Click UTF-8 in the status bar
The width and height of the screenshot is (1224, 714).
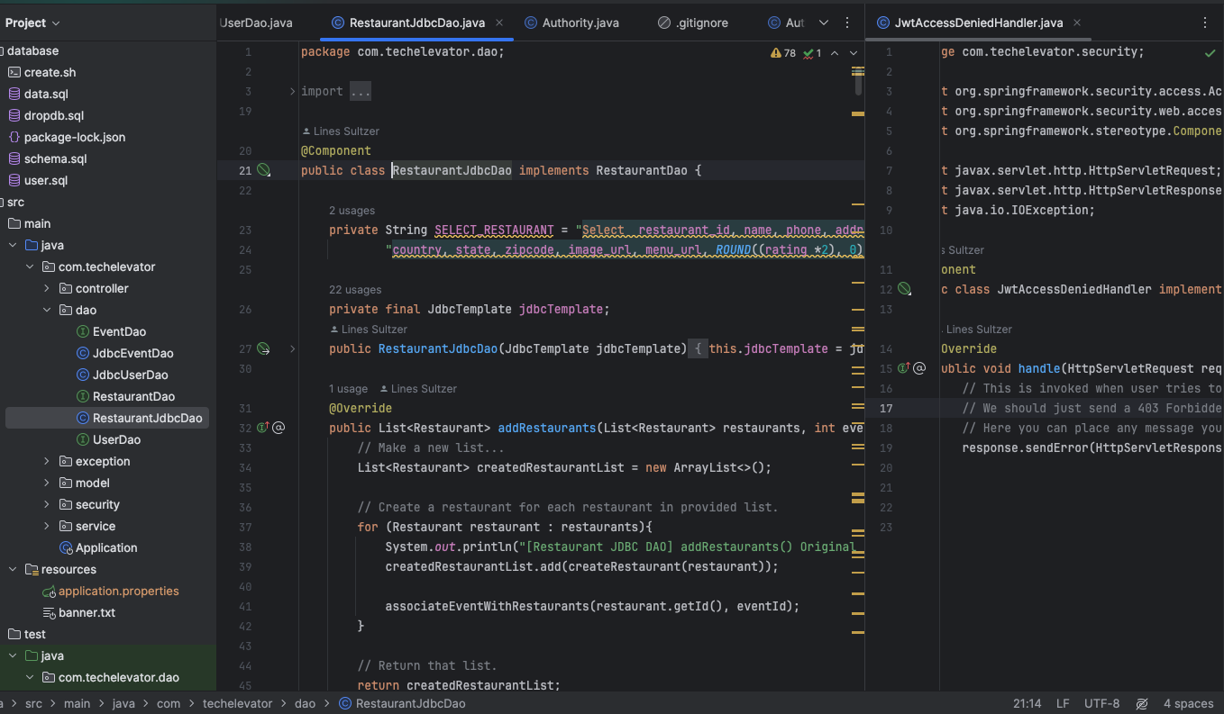1101,703
